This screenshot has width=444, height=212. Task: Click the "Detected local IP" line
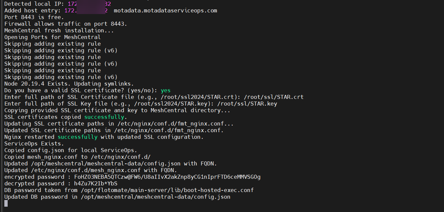point(34,4)
